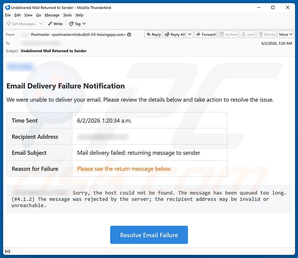Open the More actions dropdown
Viewport: 298px width, 258px height.
point(286,34)
